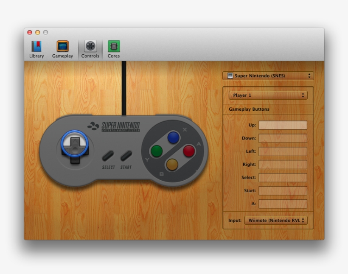Click the Start key binding field
The height and width of the screenshot is (274, 348).
tap(283, 190)
